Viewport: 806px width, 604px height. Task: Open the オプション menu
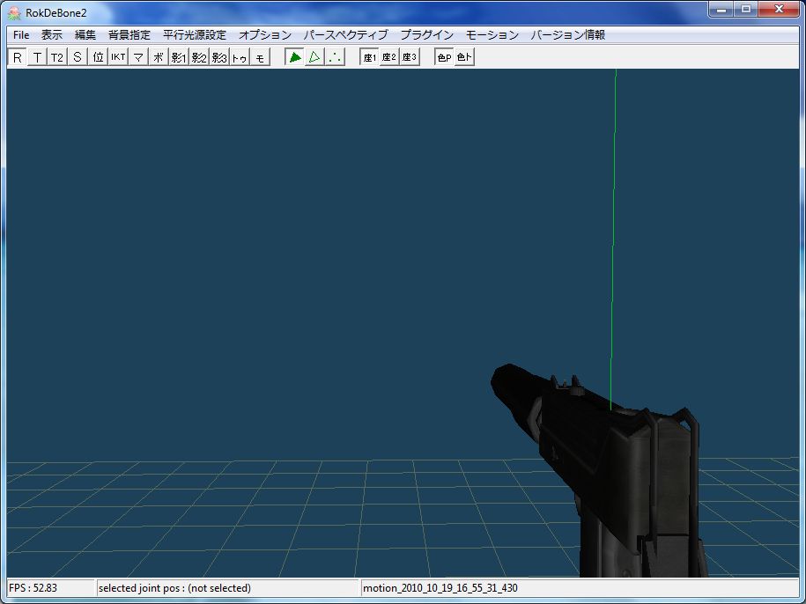(x=265, y=35)
